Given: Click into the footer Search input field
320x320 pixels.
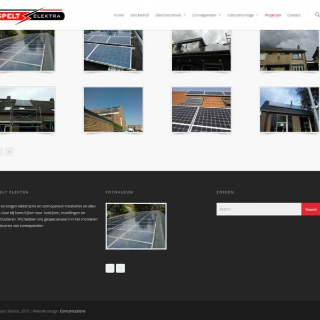Looking at the screenshot, I should (259, 209).
